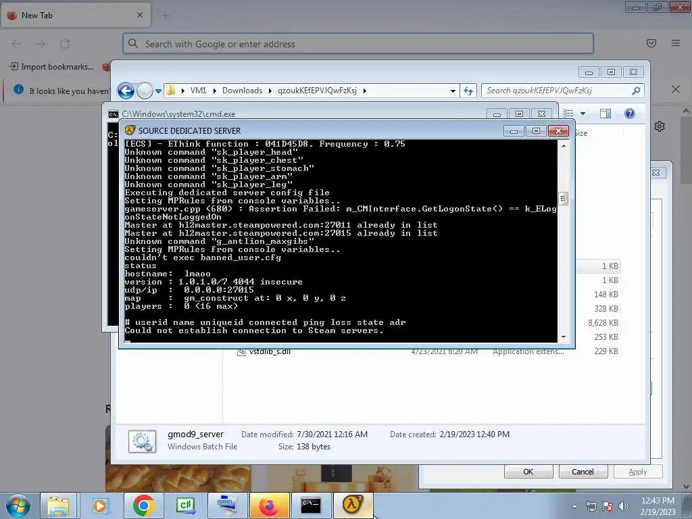Click Import bookmarks toolbar item
Viewport: 692px width, 519px height.
(51, 67)
